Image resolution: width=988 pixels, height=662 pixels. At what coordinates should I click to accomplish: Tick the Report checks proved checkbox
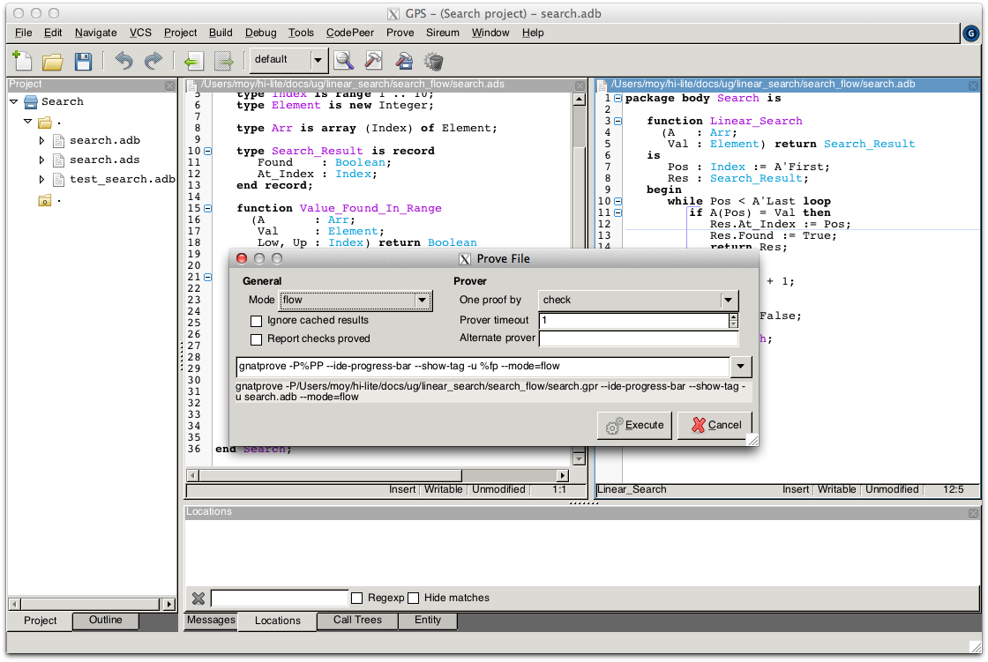pos(257,339)
